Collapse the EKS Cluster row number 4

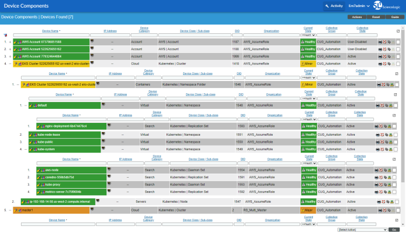coord(10,63)
